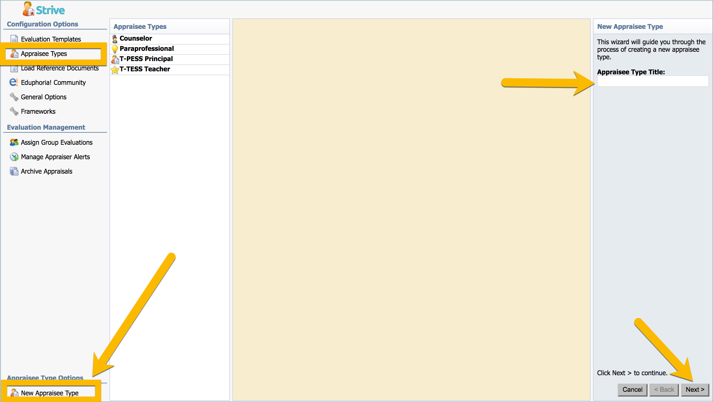Click the Cancel button in wizard

(632, 390)
